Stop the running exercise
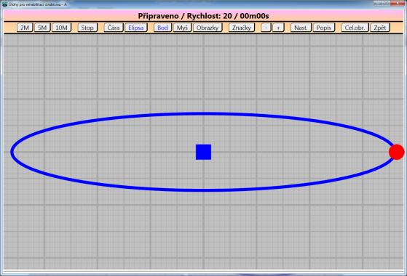 click(87, 28)
